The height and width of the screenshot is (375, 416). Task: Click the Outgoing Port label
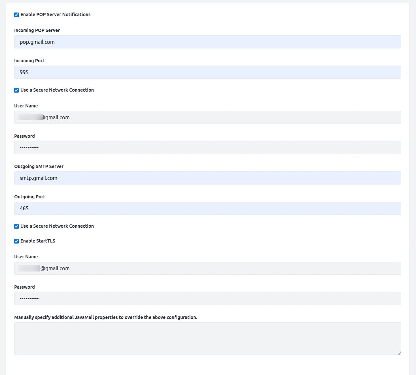pyautogui.click(x=30, y=197)
